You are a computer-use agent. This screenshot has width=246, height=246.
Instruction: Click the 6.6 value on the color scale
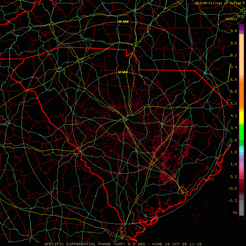pos(234,79)
